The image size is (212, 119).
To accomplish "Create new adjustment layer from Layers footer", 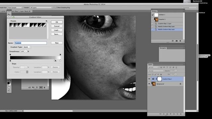I will pos(171,114).
